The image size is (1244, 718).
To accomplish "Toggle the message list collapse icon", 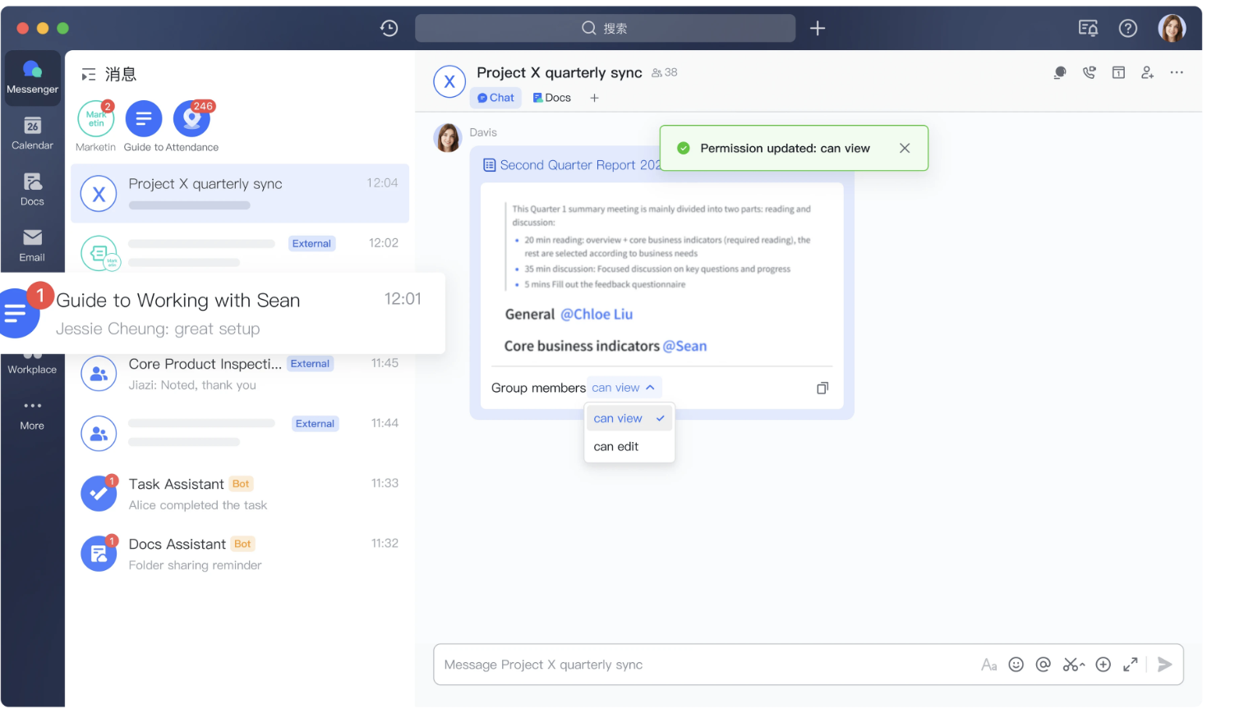I will [x=89, y=75].
